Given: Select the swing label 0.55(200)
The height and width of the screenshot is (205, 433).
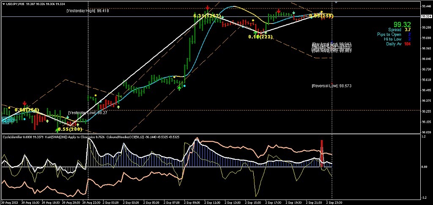Looking at the screenshot, I should 71,129.
